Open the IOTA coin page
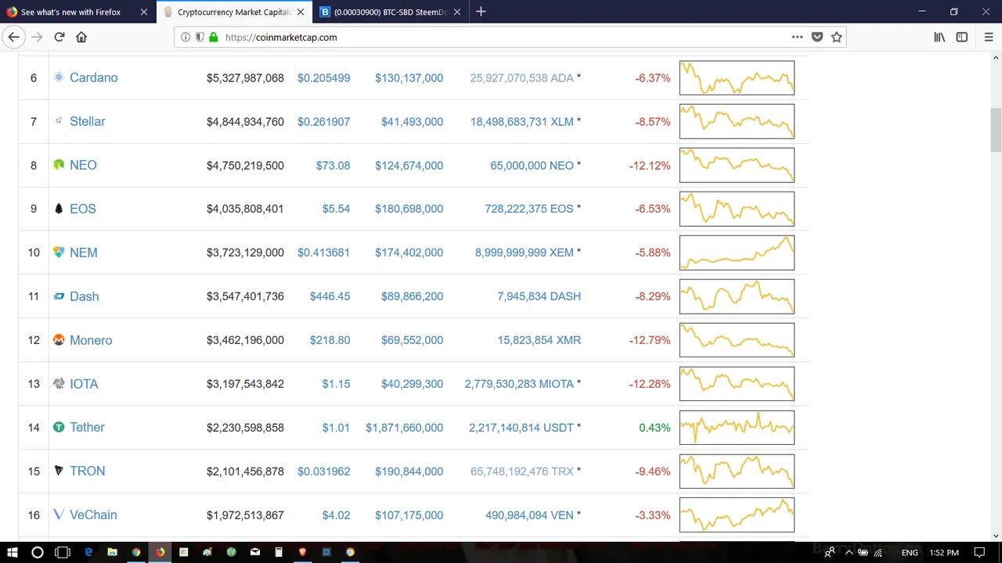The height and width of the screenshot is (563, 1002). tap(84, 384)
